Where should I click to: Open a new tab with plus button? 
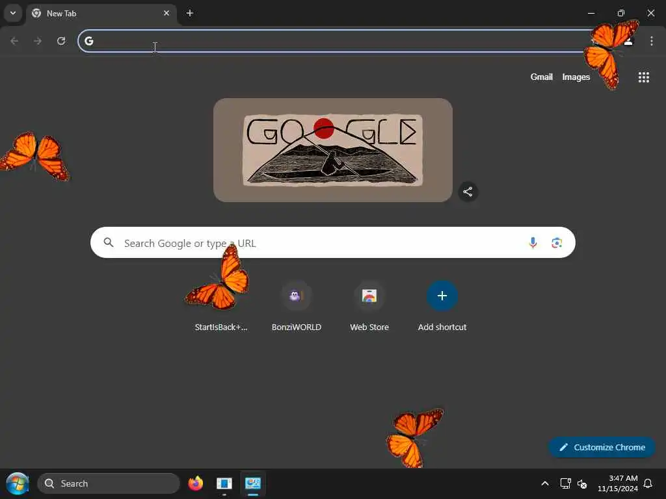(190, 13)
